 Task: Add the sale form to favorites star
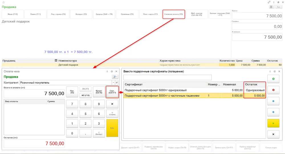(x=3, y=2)
